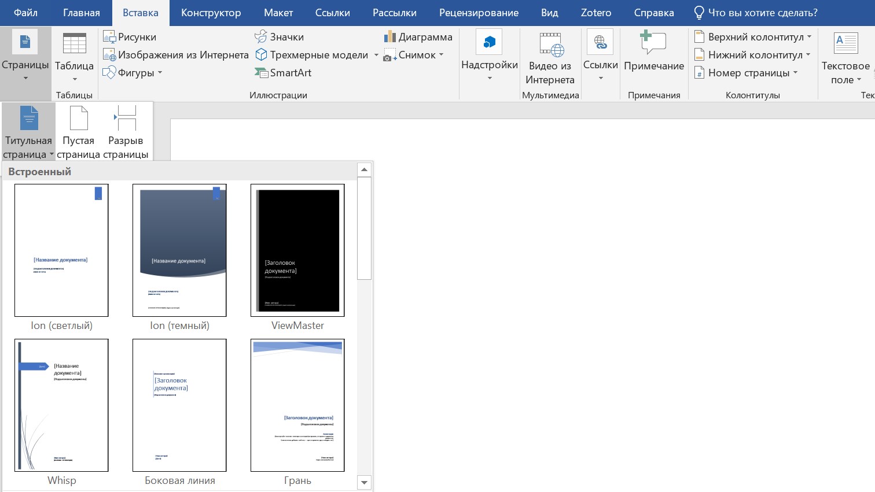Click Изображения из Интернета icon
The image size is (875, 492).
click(109, 55)
